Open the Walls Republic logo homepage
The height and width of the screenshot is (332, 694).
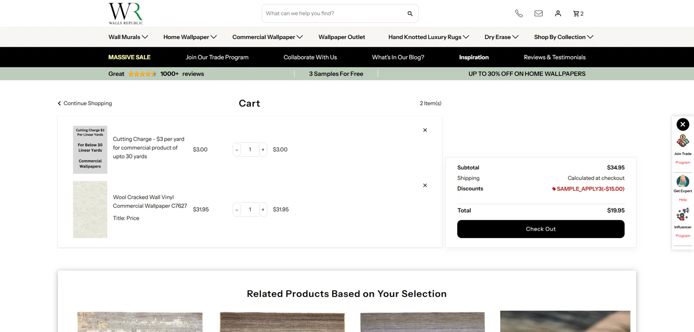click(x=125, y=13)
